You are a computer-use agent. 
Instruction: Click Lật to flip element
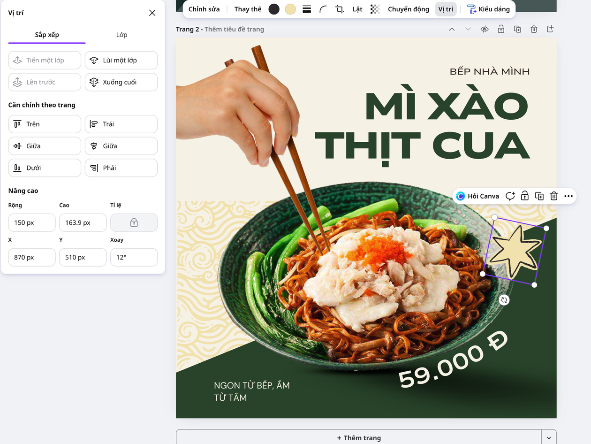point(357,9)
